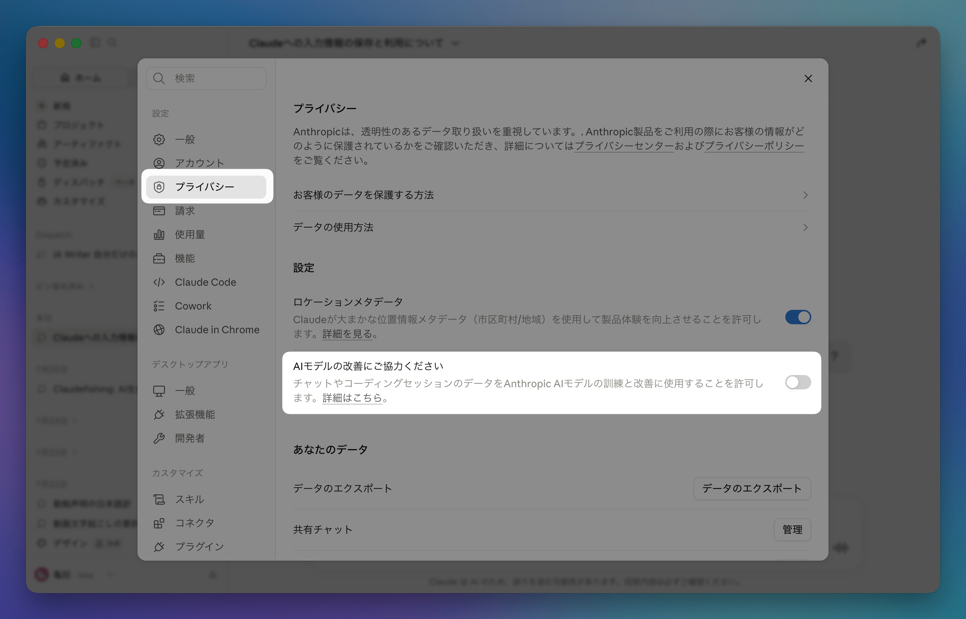
Task: Select the プラグイン plug icon
Action: (159, 547)
